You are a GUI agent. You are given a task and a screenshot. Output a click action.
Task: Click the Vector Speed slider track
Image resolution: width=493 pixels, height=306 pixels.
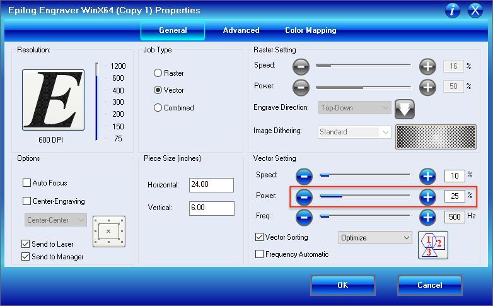(365, 175)
